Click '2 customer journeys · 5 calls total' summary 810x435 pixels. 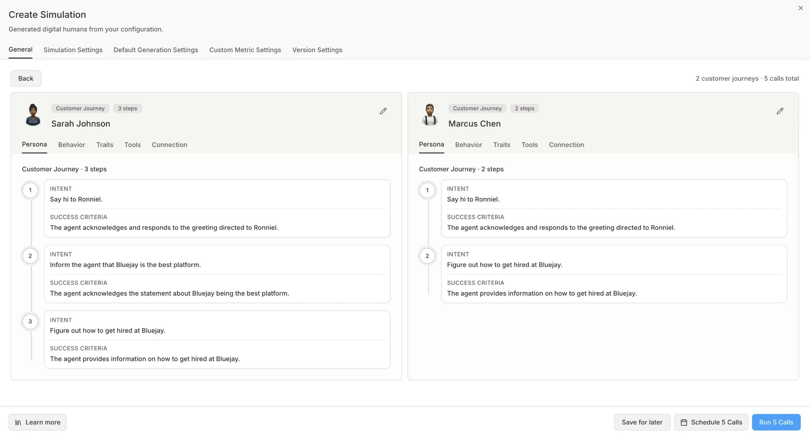click(747, 79)
